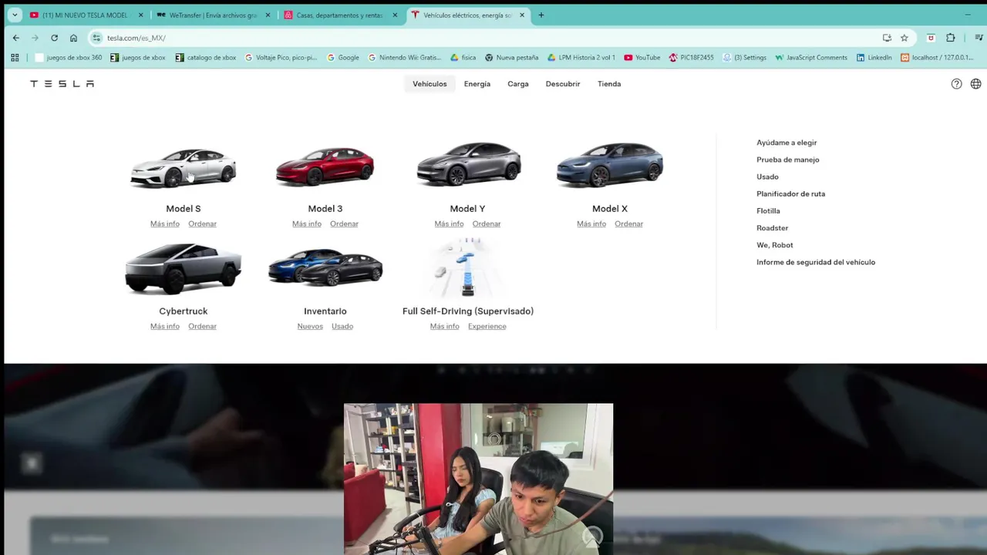Open Más info for Full Self-Driving

click(444, 326)
